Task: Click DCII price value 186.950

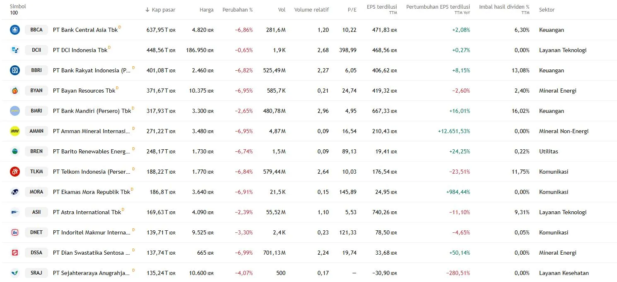Action: [x=200, y=50]
